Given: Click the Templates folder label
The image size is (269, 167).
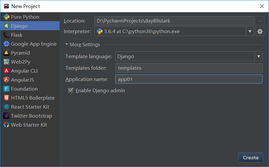Looking at the screenshot, I should (86, 68).
